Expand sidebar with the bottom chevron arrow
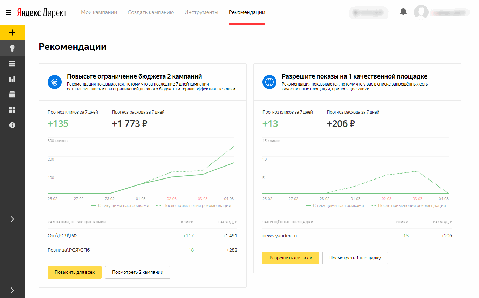The width and height of the screenshot is (479, 298). [x=12, y=290]
